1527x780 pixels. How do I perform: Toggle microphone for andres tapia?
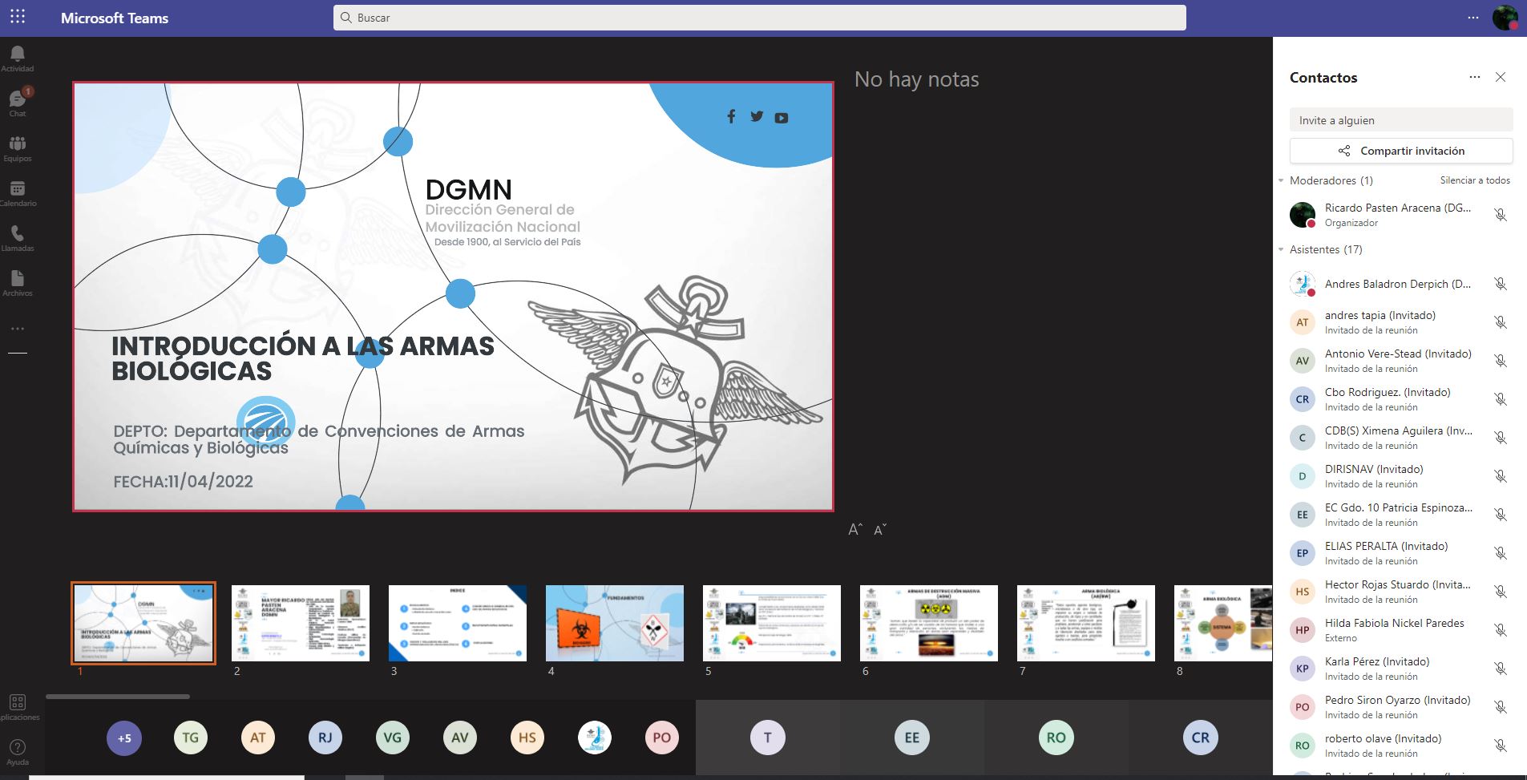click(1501, 322)
